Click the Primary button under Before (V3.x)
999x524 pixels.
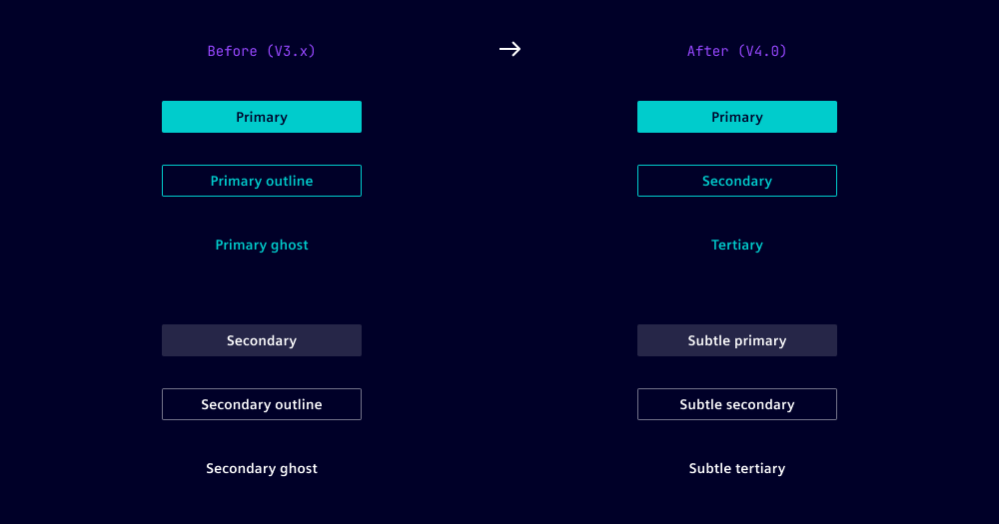click(x=262, y=117)
